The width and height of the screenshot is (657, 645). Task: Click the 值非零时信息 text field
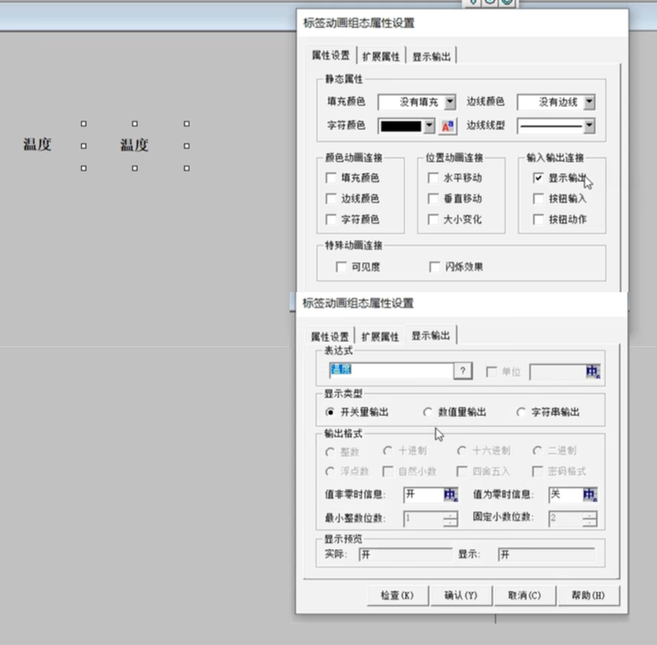click(422, 495)
